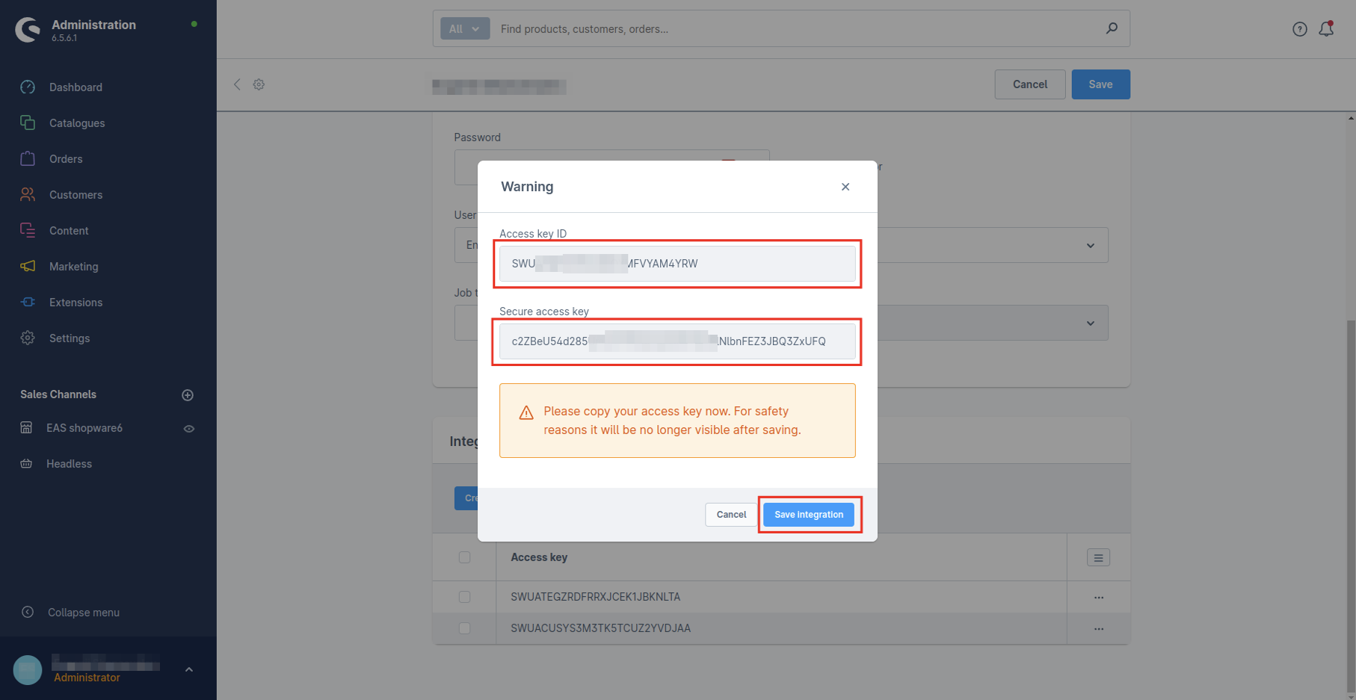This screenshot has width=1356, height=700.
Task: Open the notifications bell icon
Action: 1326,29
